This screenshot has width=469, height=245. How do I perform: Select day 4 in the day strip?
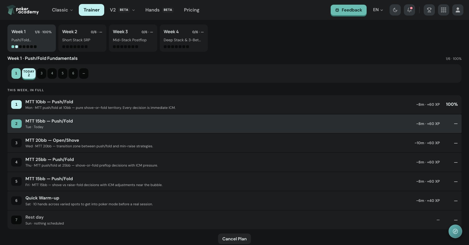52,73
